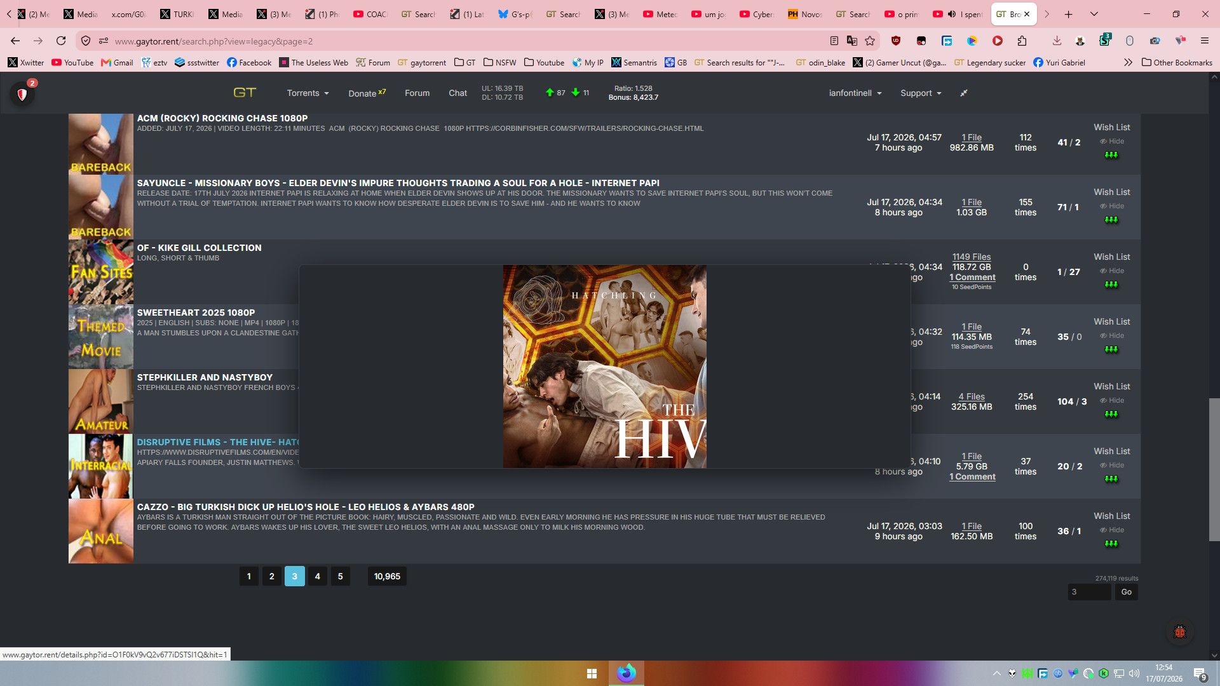Click the pin icon beside Support
This screenshot has height=686, width=1220.
coord(963,93)
